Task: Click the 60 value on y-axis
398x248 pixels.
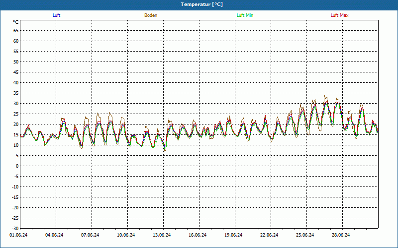Action: 16,41
